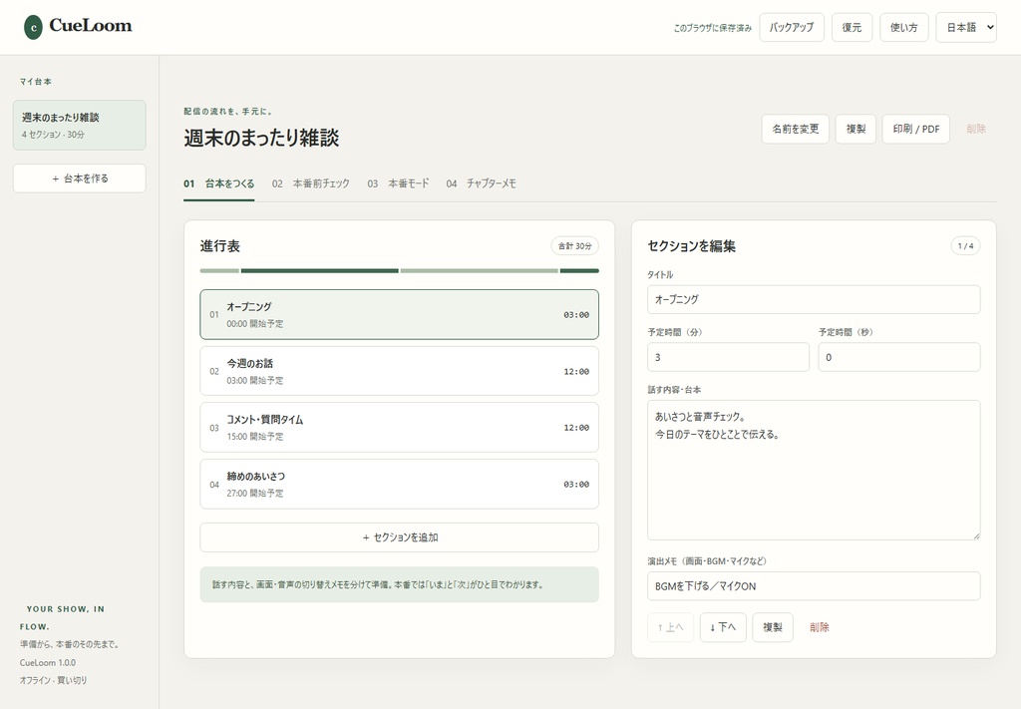The width and height of the screenshot is (1021, 709).
Task: Go to the 04 チャプターメモ tab
Action: coord(481,184)
